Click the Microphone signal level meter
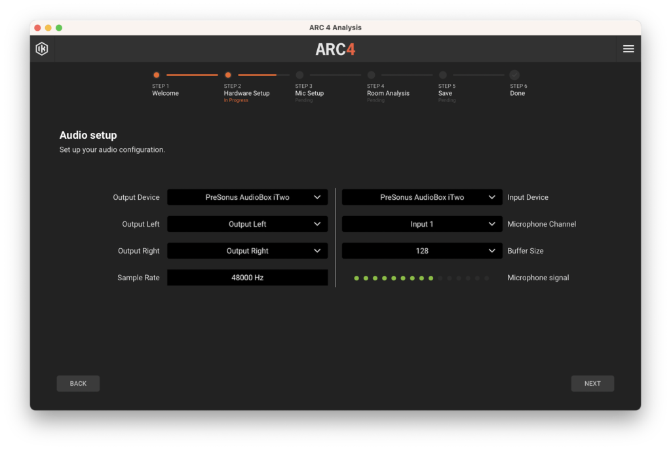This screenshot has height=450, width=671. click(421, 278)
